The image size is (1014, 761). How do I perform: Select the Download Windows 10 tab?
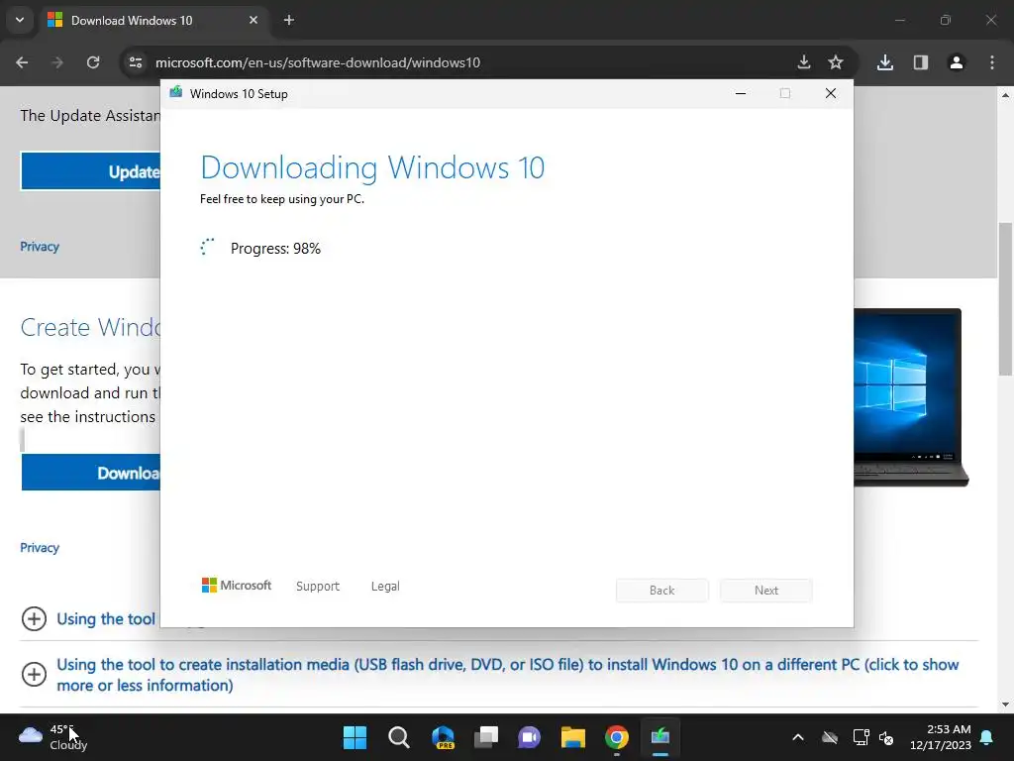[153, 21]
